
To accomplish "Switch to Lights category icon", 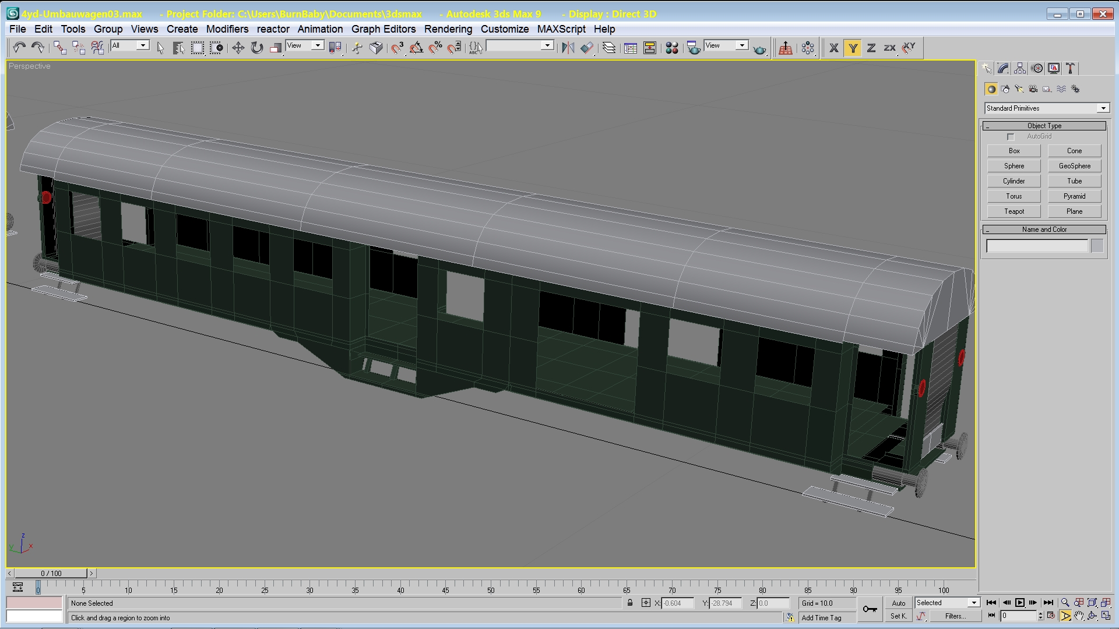I will pyautogui.click(x=1019, y=89).
